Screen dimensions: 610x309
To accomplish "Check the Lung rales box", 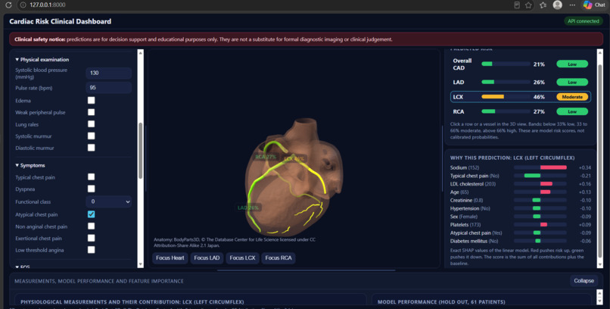I will pyautogui.click(x=91, y=124).
